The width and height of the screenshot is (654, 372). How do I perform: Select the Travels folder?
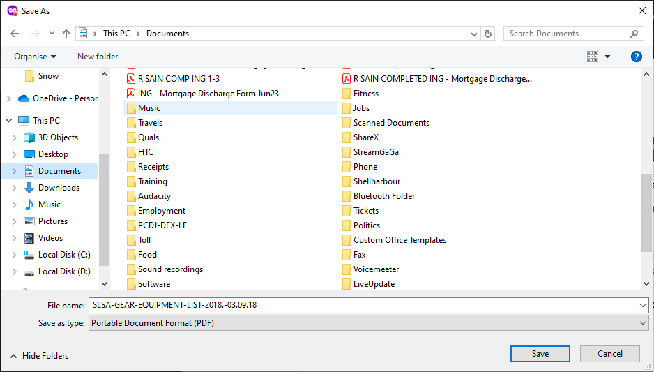pyautogui.click(x=144, y=123)
